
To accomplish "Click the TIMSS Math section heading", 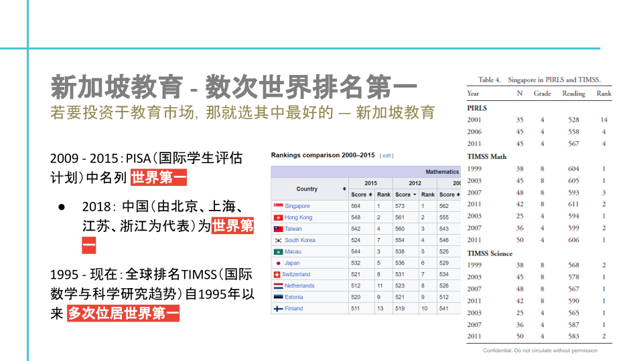I will coord(487,156).
